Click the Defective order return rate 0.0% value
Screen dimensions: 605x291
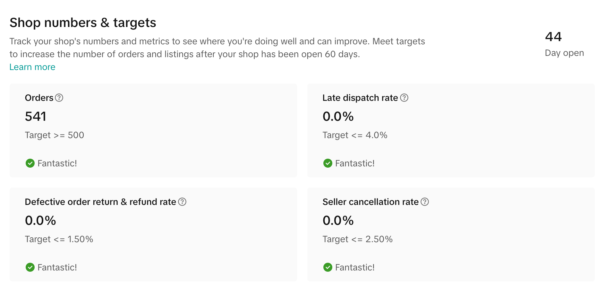pos(40,220)
